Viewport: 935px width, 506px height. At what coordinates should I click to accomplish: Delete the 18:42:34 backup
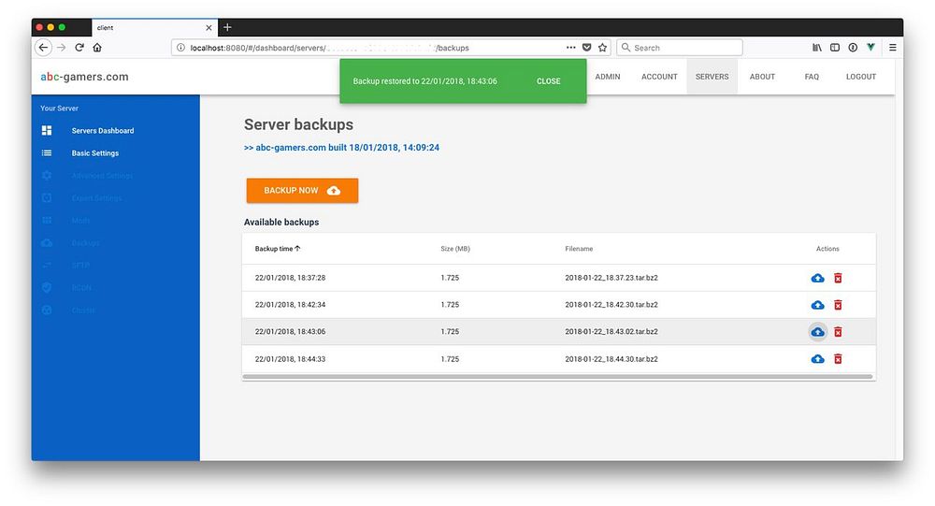[x=838, y=305]
